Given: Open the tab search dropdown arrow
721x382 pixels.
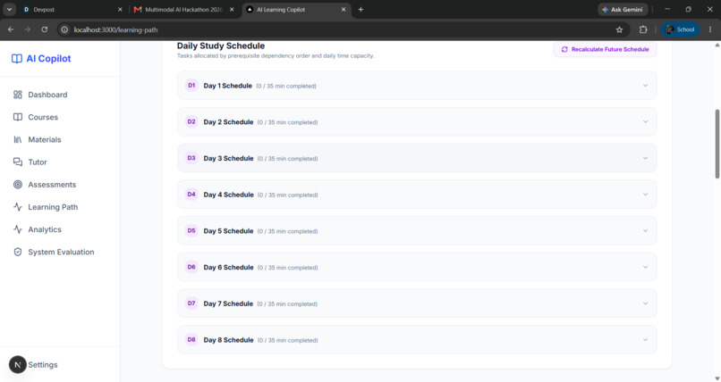Looking at the screenshot, I should (x=9, y=9).
